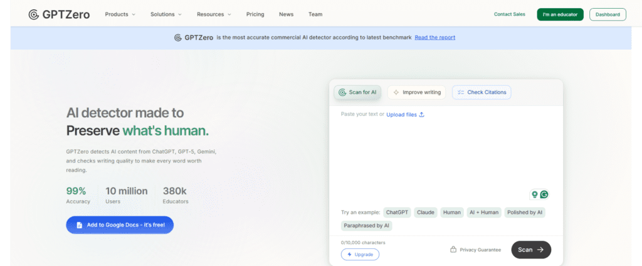Click the arrow icon on Scan button
Viewport: 642px width, 266px height.
(540, 250)
